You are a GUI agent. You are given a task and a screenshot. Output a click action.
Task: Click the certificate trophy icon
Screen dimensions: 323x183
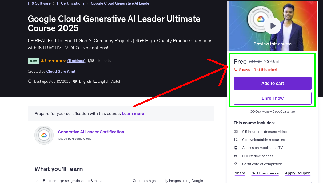[236, 164]
